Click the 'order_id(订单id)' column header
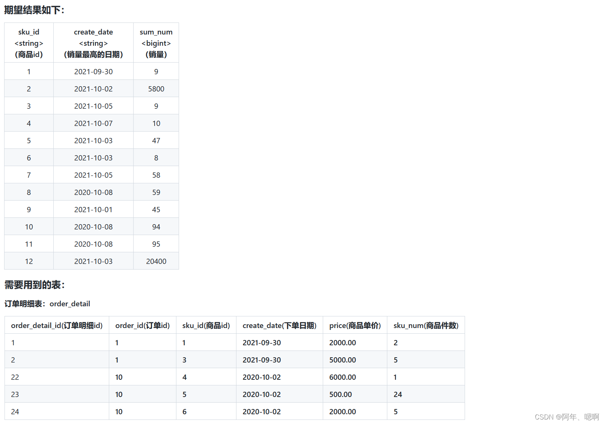605x424 pixels. (143, 325)
